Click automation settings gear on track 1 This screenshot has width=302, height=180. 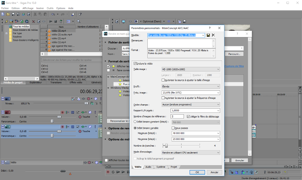point(88,99)
